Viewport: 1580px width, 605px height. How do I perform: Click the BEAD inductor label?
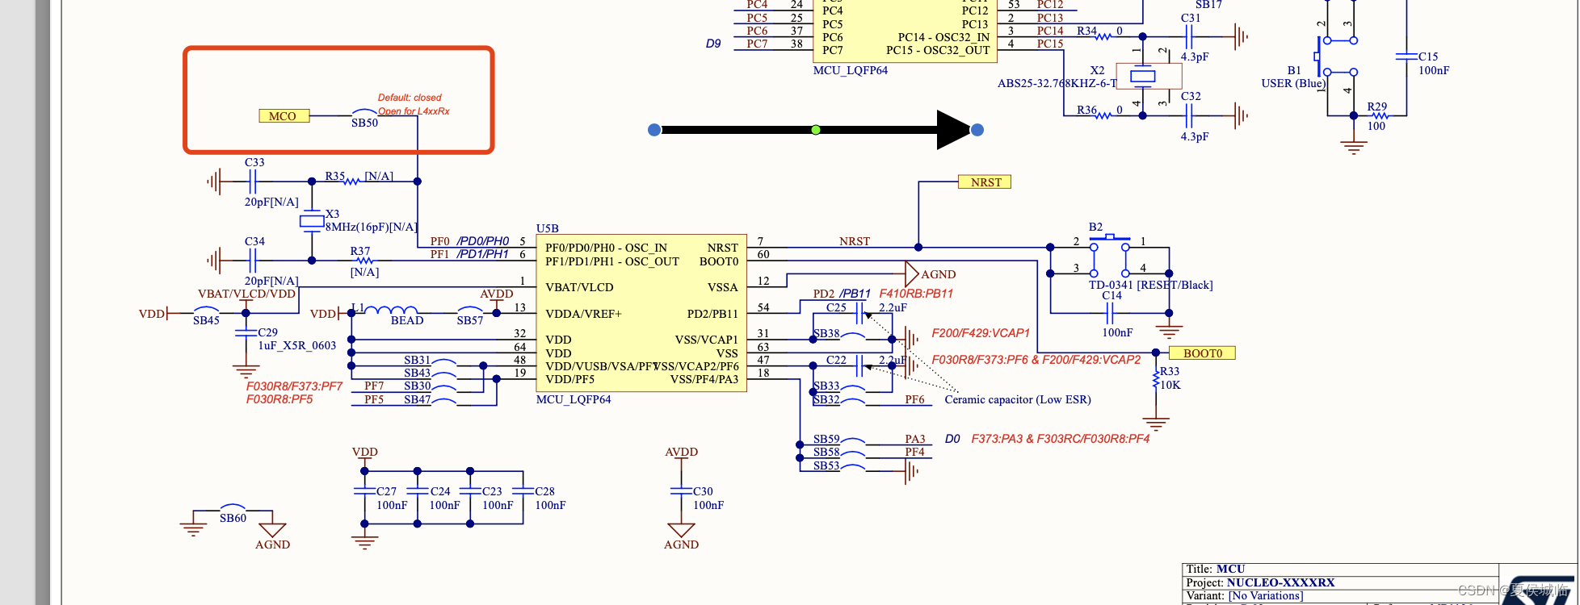pos(407,320)
